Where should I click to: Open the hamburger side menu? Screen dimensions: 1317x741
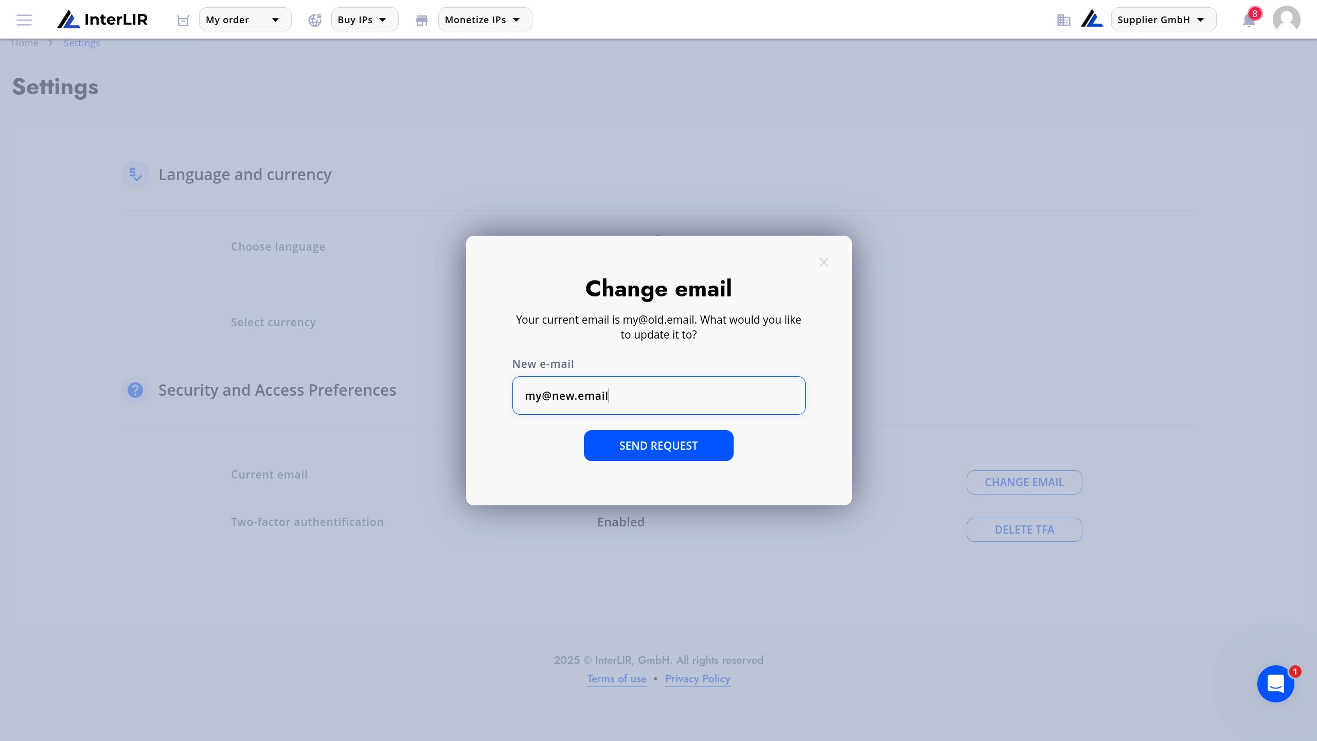click(24, 20)
